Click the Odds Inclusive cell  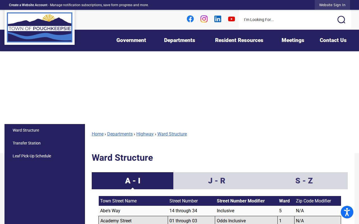pyautogui.click(x=246, y=221)
